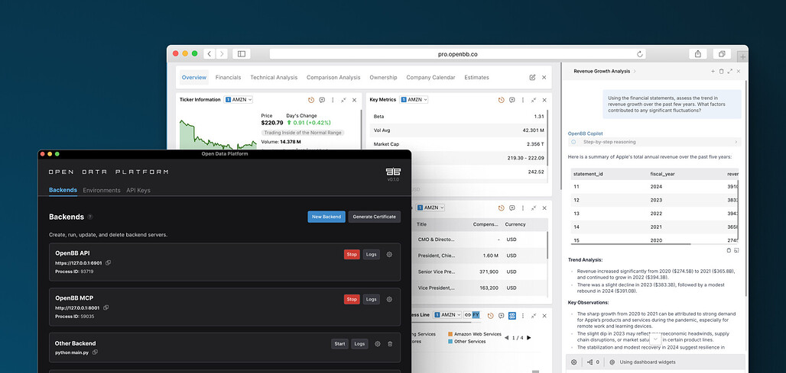Click Safari share button
This screenshot has width=786, height=373.
(x=698, y=54)
